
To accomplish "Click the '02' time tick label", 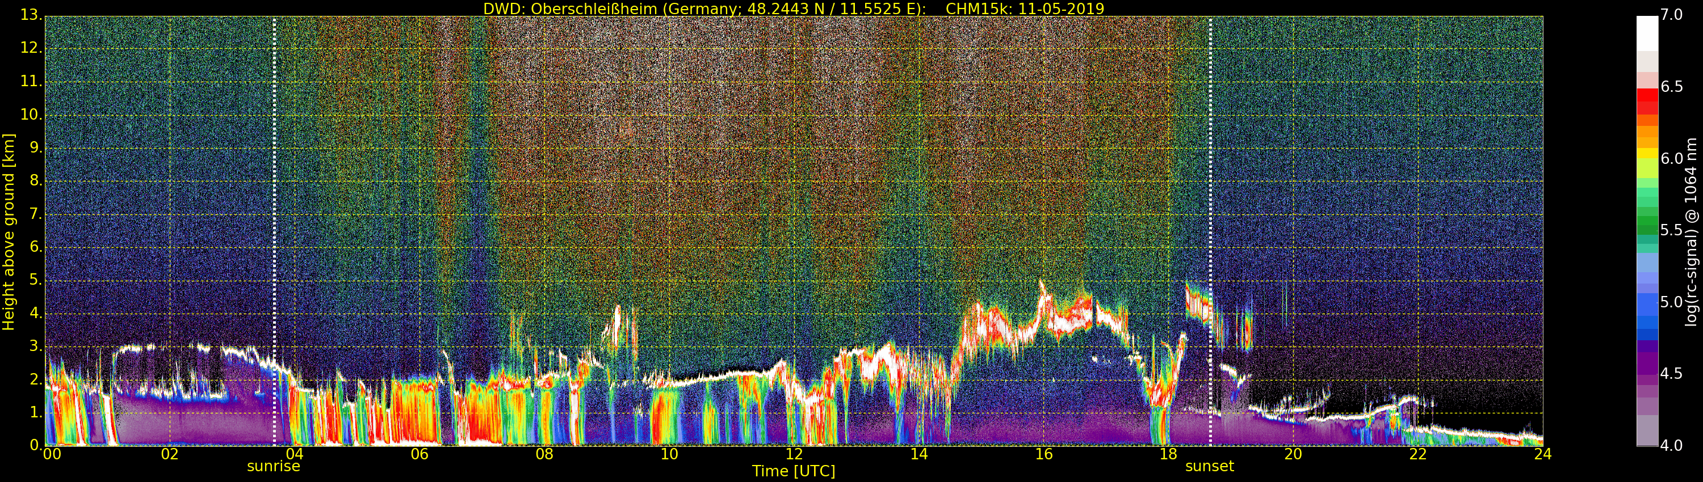I will (x=170, y=454).
